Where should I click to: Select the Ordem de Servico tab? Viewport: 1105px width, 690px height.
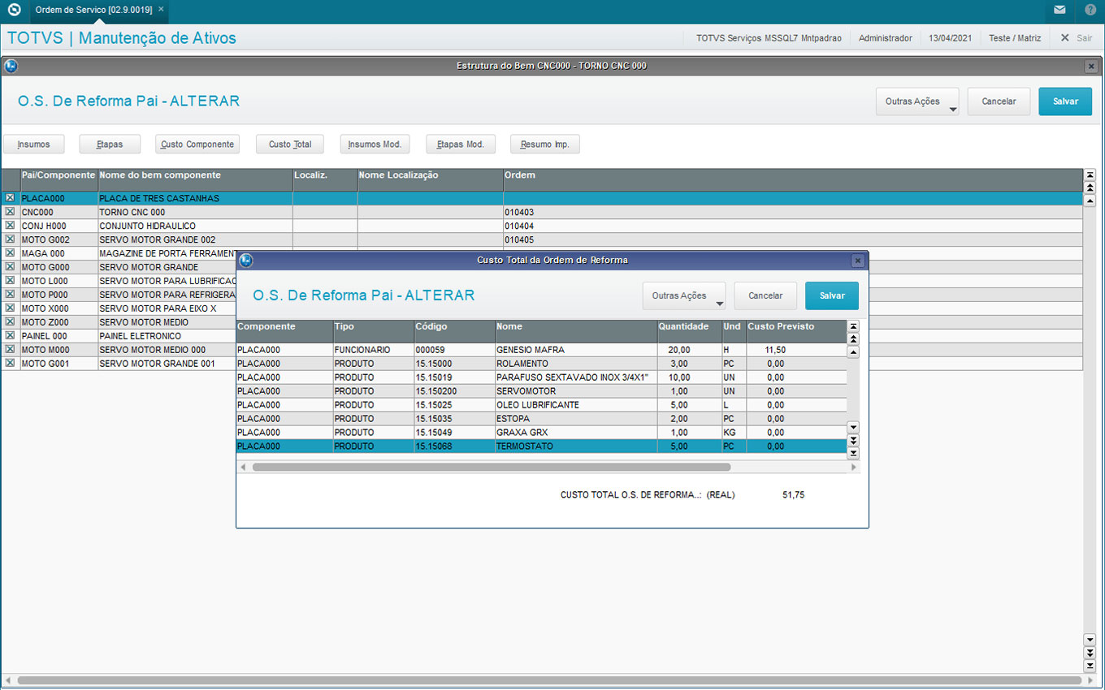pos(94,10)
